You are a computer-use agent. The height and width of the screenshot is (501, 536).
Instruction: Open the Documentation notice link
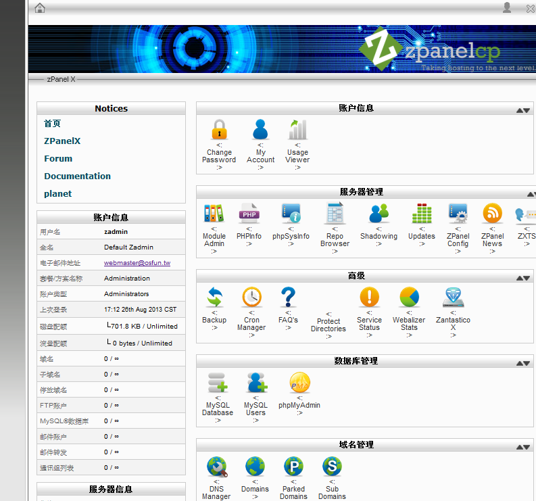coord(77,176)
